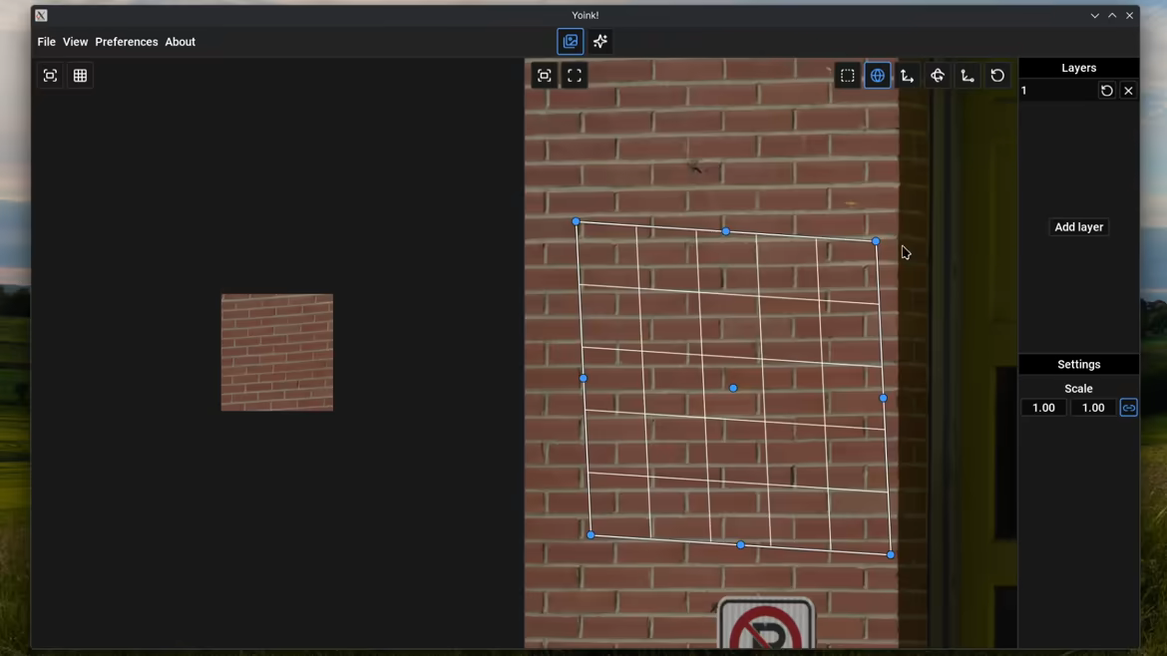Click the top-left corner handle of the grid
The height and width of the screenshot is (656, 1167).
pyautogui.click(x=577, y=221)
